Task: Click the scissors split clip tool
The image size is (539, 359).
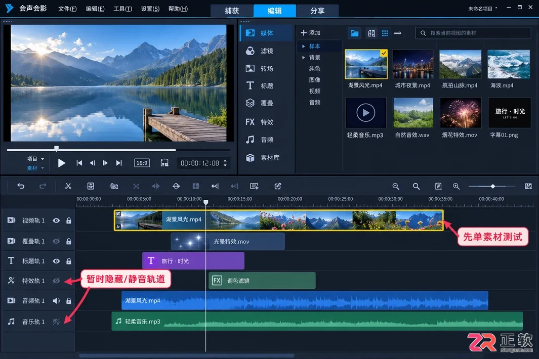Action: click(68, 186)
